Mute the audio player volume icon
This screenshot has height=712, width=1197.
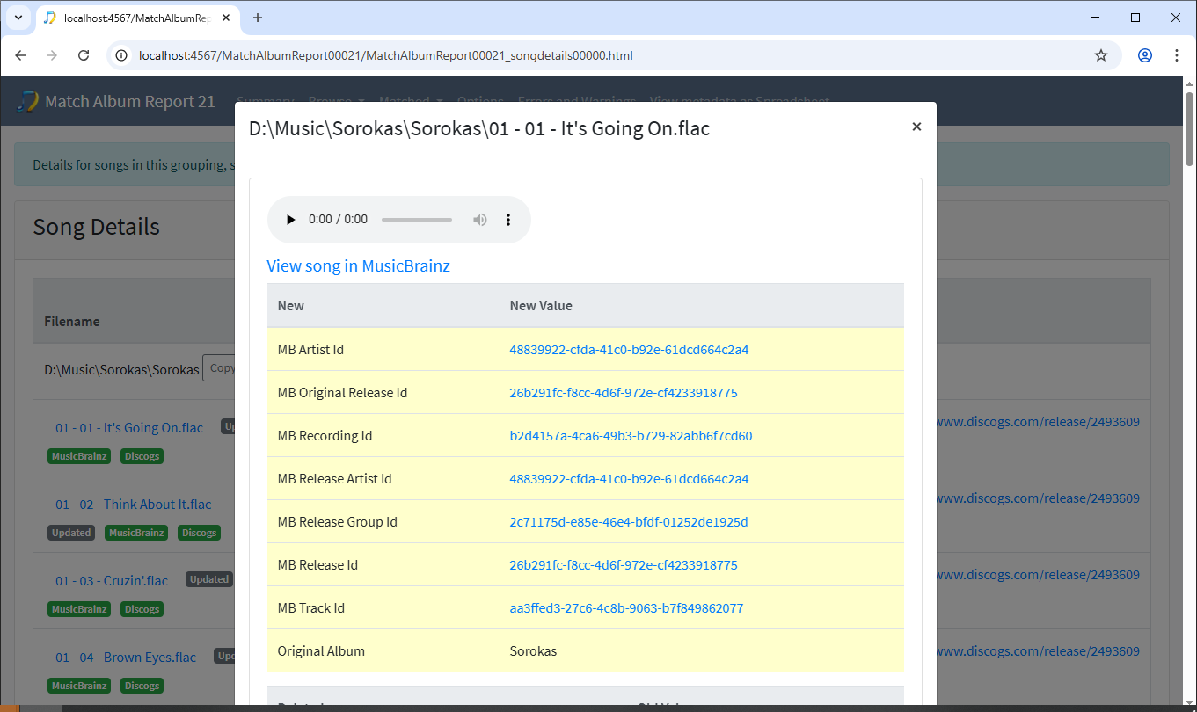pyautogui.click(x=480, y=220)
